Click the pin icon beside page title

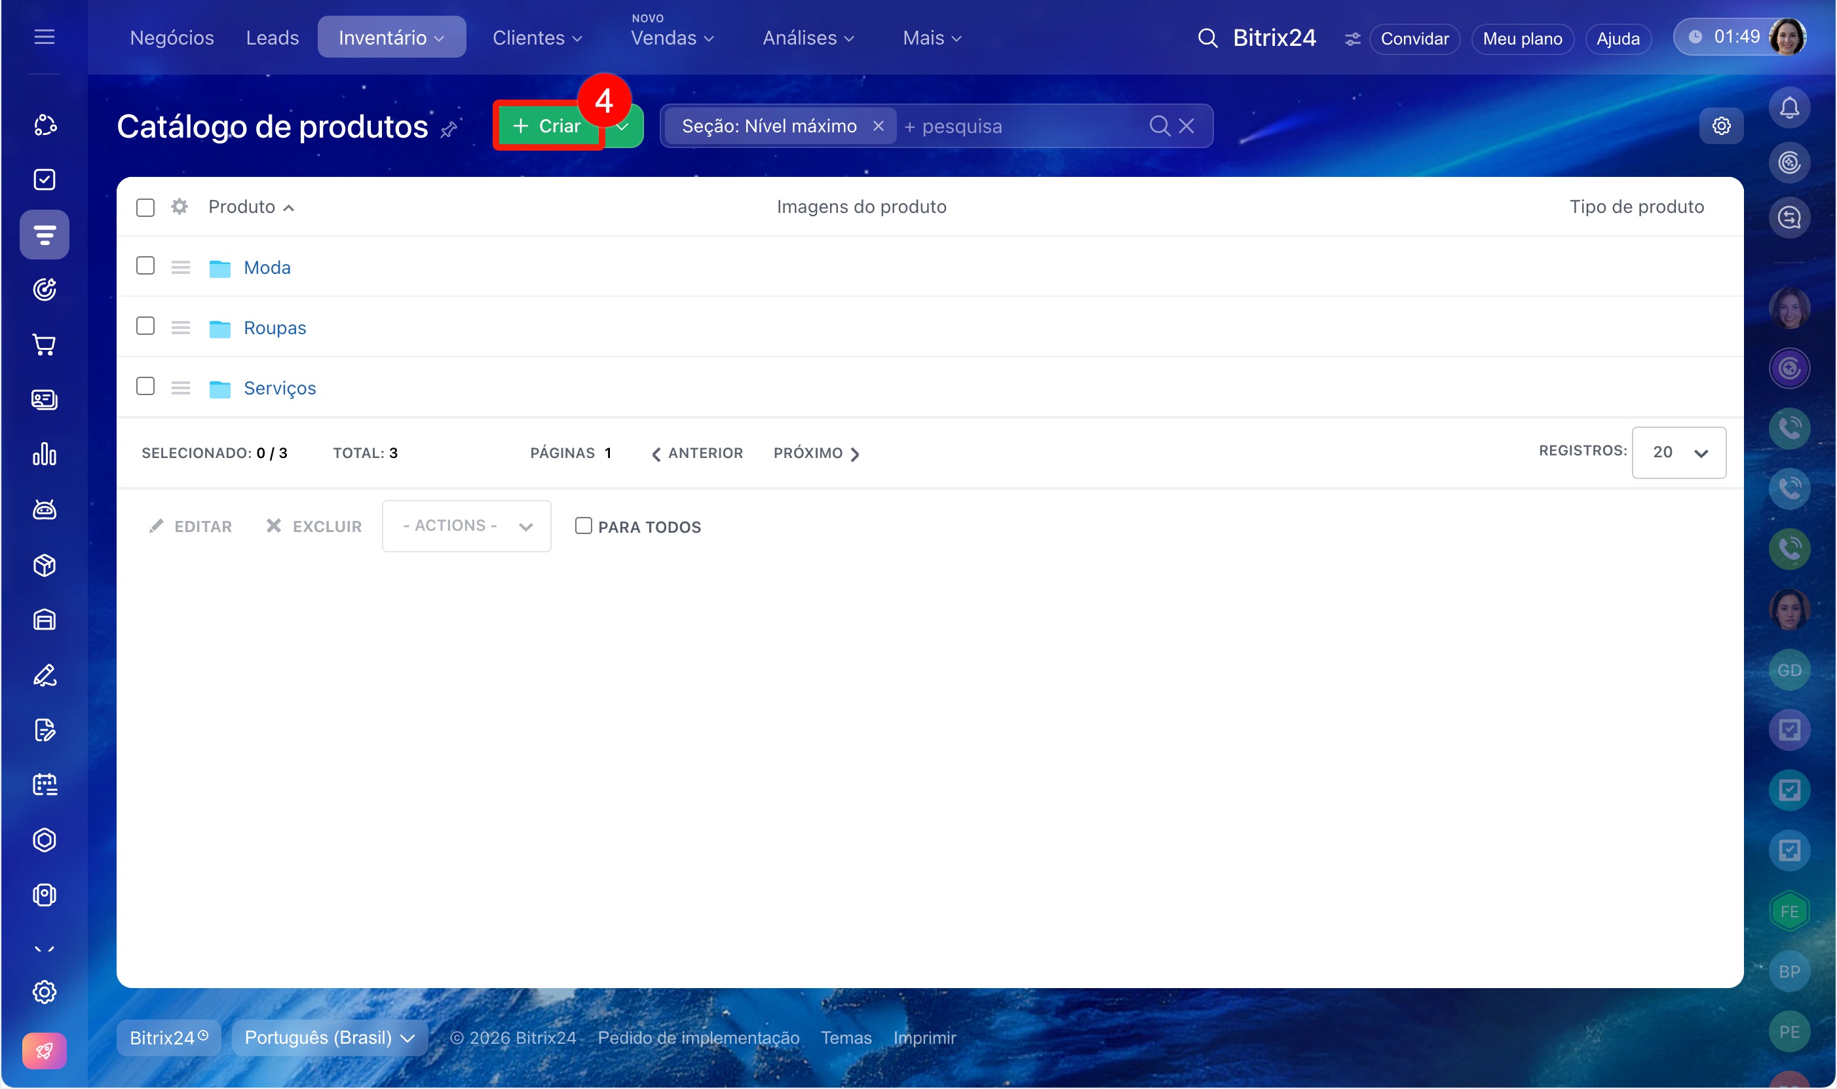click(449, 130)
